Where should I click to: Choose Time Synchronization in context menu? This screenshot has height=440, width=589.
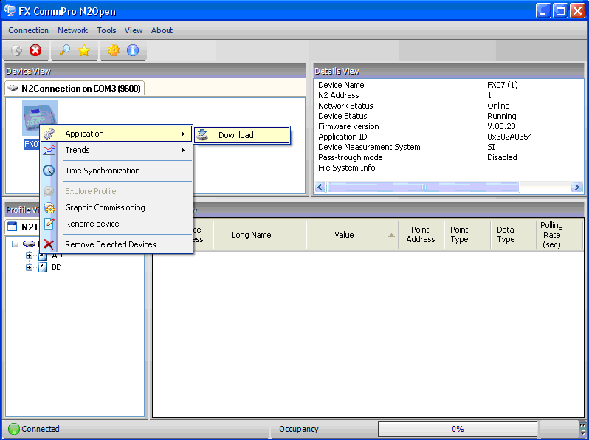click(117, 171)
